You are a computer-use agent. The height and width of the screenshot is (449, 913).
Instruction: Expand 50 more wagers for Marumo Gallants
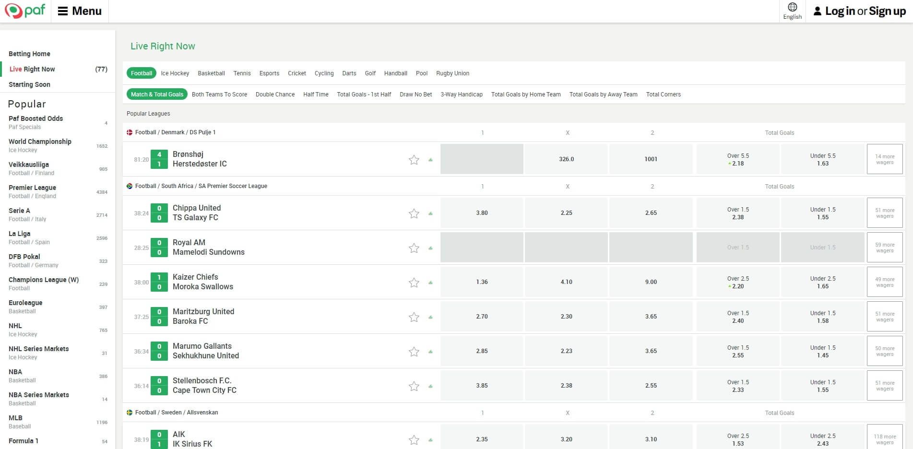pos(885,351)
